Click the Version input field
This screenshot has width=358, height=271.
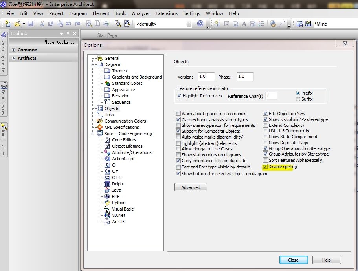point(206,77)
